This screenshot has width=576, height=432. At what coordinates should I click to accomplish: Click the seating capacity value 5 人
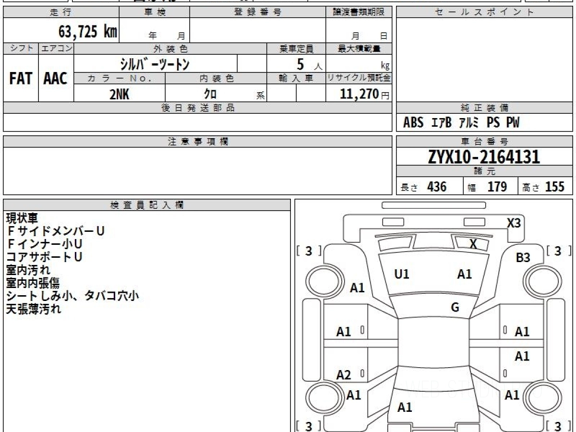309,64
